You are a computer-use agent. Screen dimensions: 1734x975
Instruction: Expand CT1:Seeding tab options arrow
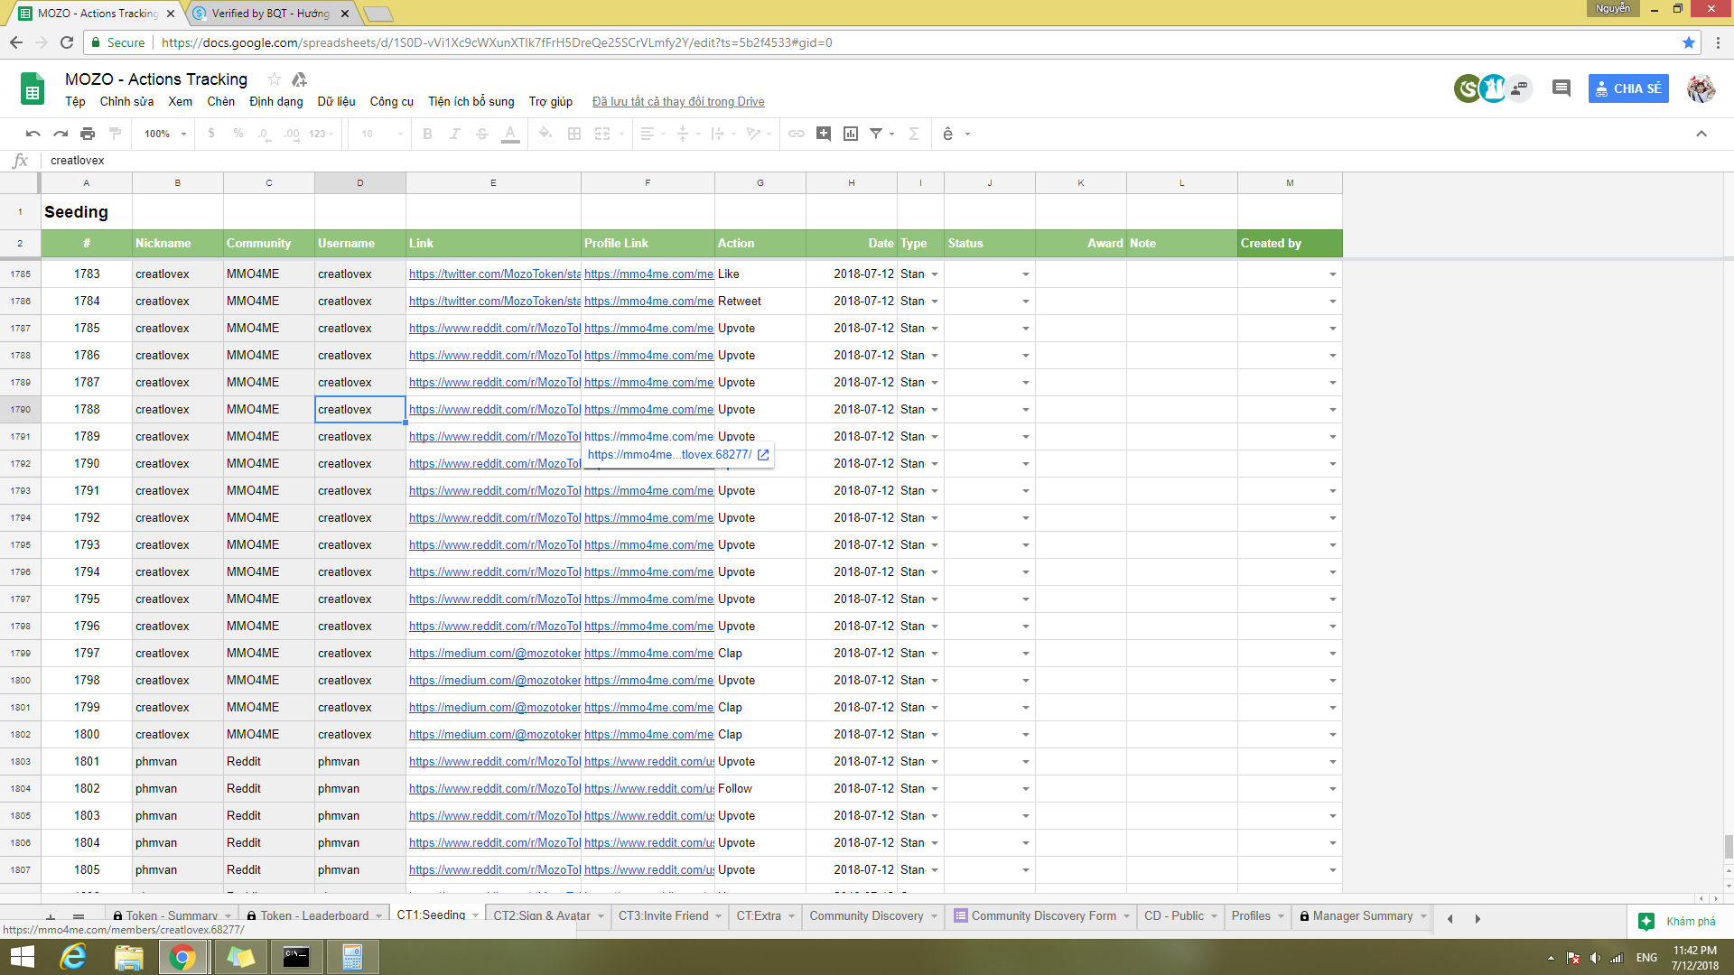click(476, 916)
